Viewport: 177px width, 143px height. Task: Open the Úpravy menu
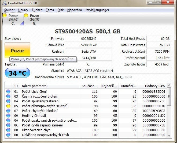coord(23,10)
